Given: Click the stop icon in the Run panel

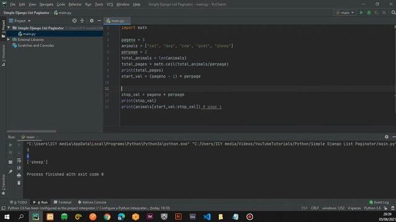Looking at the screenshot, I should pyautogui.click(x=11, y=152).
